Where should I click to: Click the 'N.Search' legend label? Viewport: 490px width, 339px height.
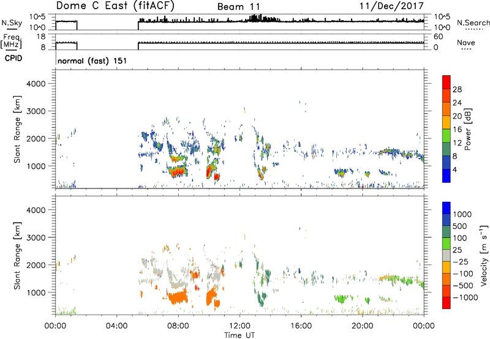pyautogui.click(x=473, y=23)
